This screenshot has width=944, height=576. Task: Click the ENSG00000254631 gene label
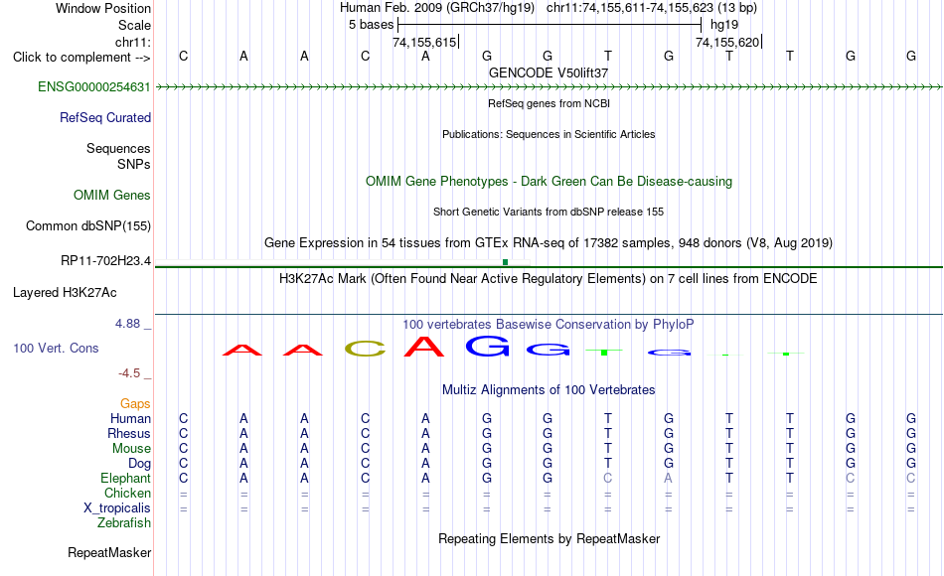click(x=94, y=86)
